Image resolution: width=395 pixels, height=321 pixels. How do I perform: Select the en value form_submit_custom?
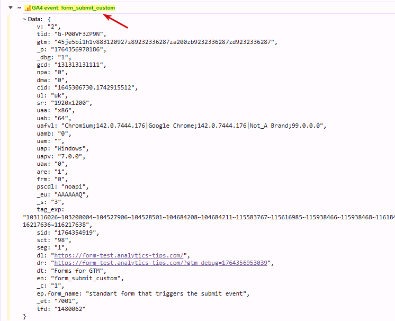(x=85, y=279)
